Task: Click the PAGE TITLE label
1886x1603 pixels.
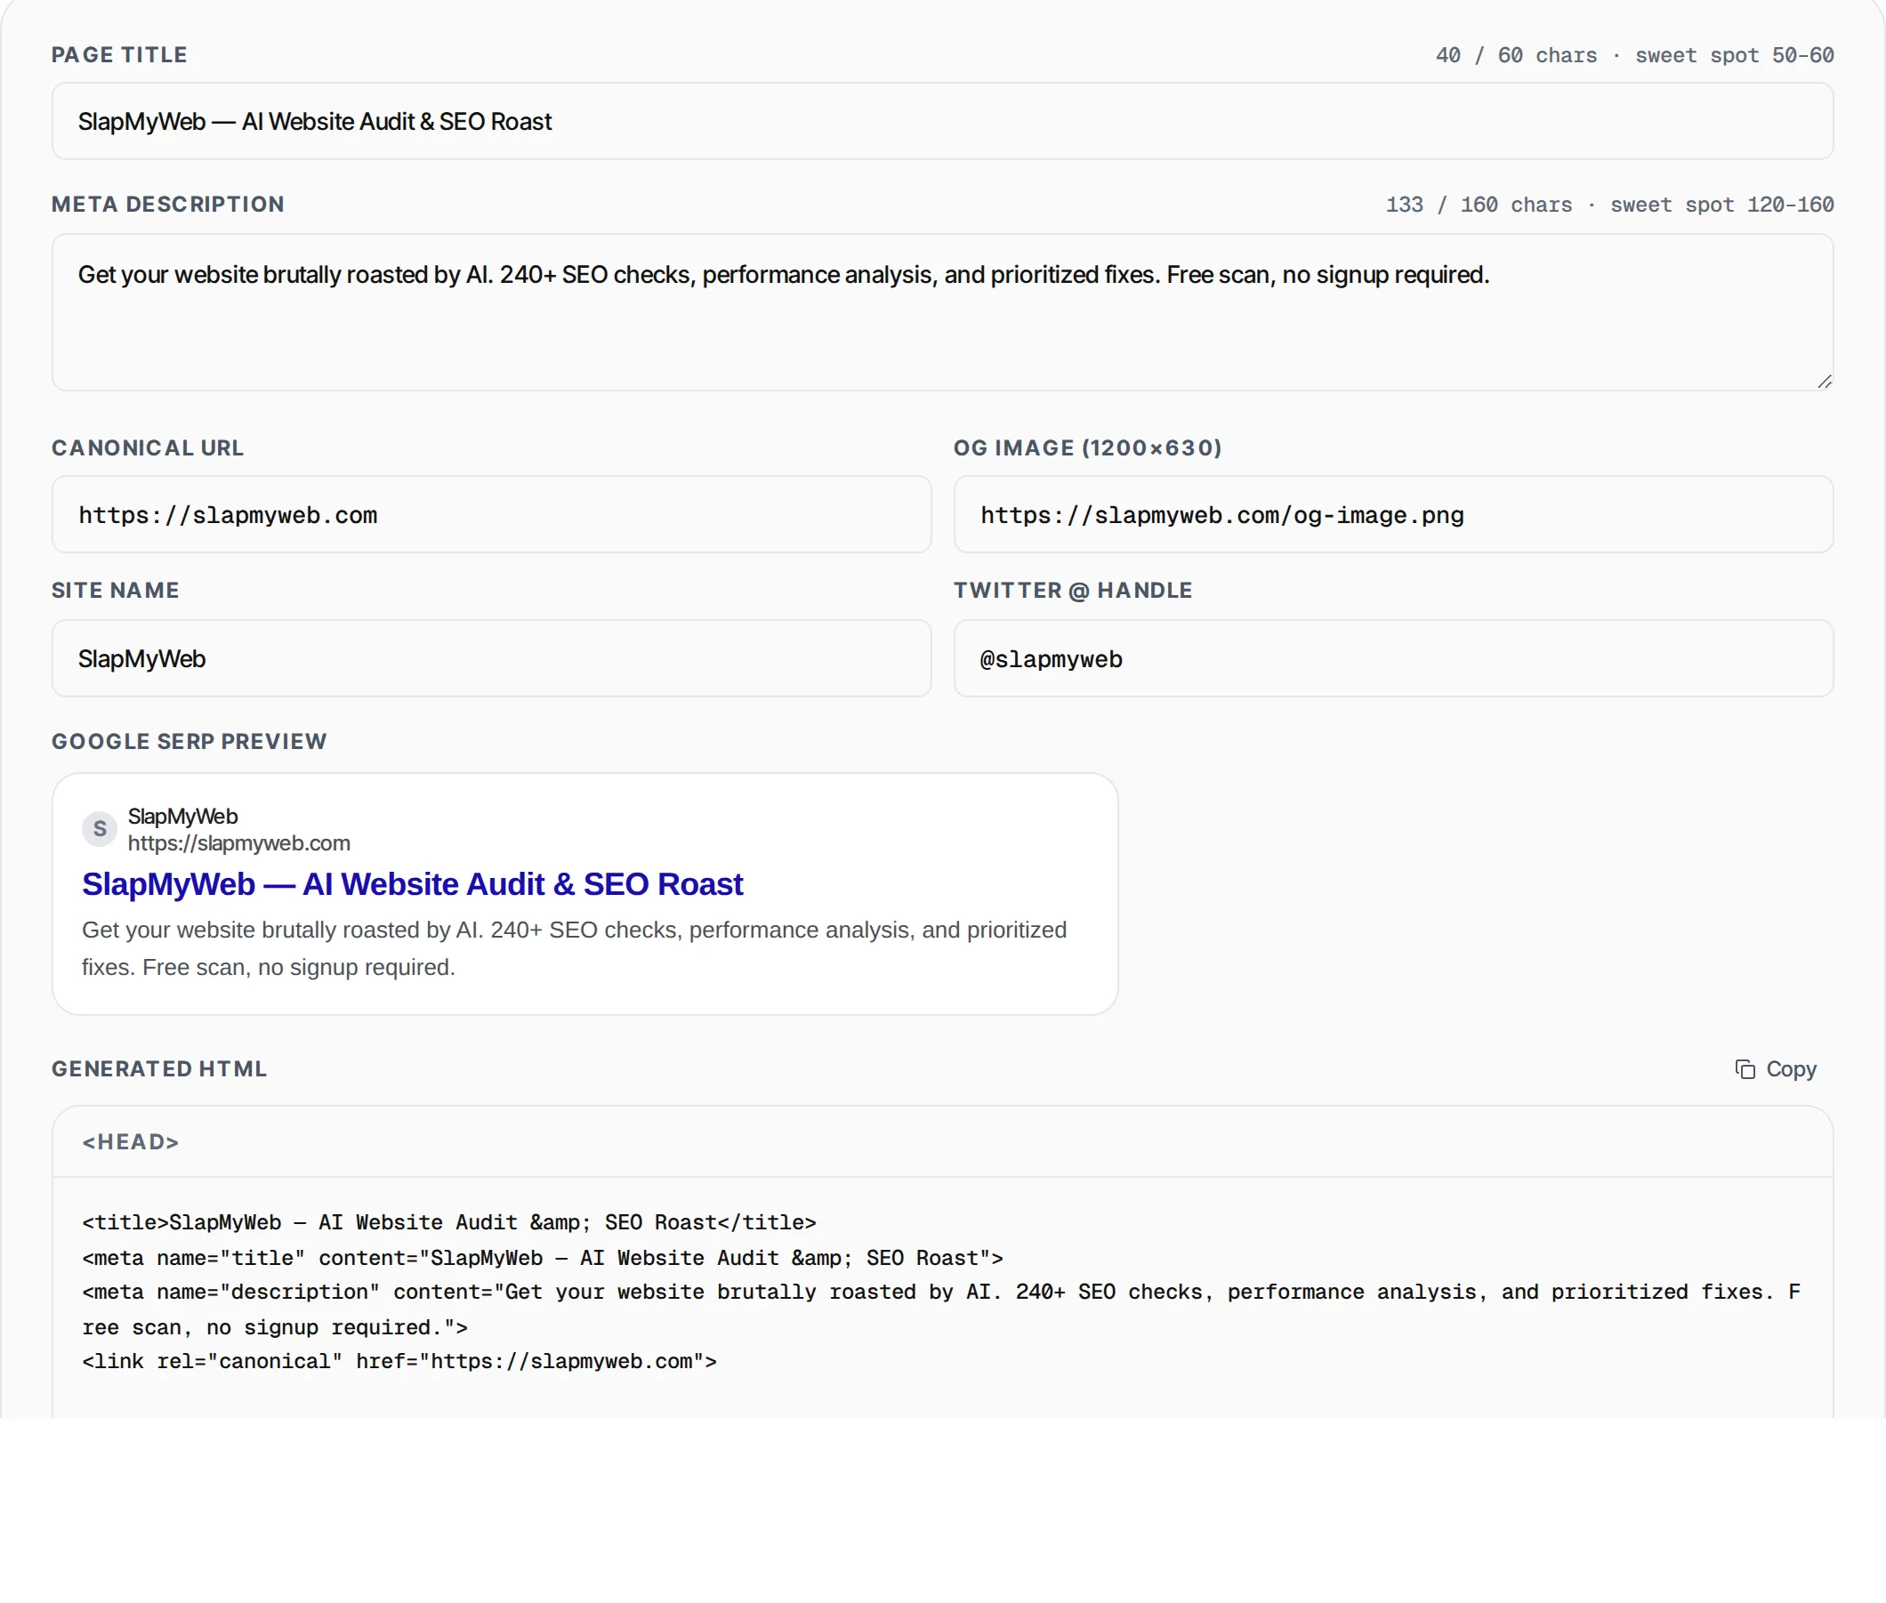Action: click(119, 54)
